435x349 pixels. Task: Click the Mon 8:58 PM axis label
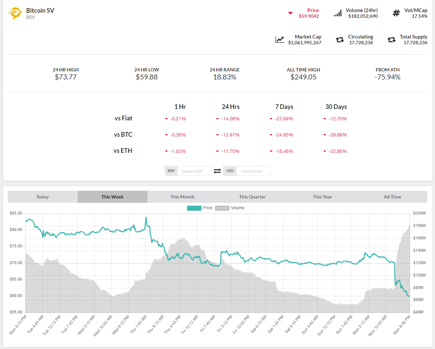[402, 325]
